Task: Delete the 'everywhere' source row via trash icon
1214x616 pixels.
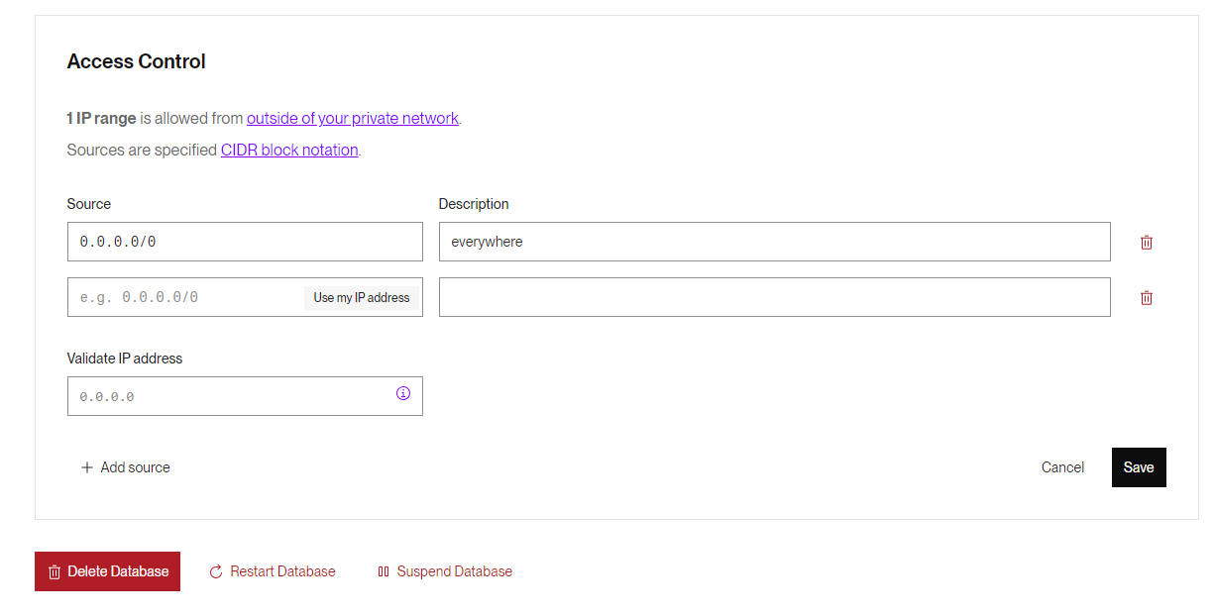Action: [1147, 242]
